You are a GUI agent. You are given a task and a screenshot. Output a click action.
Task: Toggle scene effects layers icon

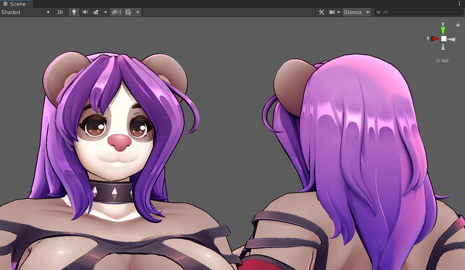point(96,12)
